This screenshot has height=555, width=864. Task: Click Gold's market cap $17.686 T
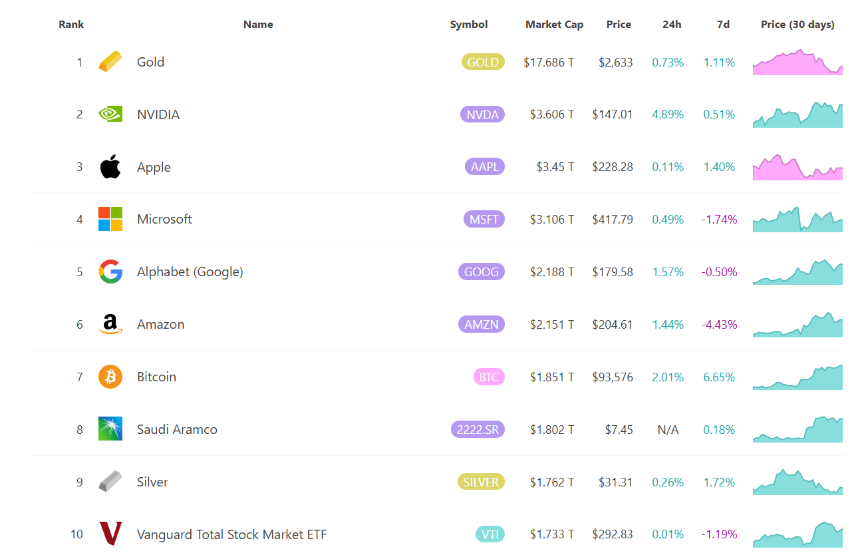tap(549, 62)
